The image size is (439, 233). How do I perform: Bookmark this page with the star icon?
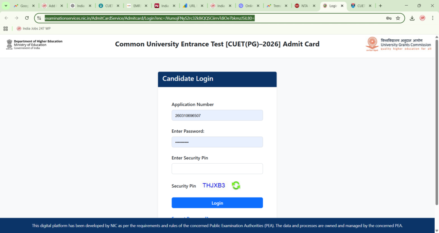398,18
